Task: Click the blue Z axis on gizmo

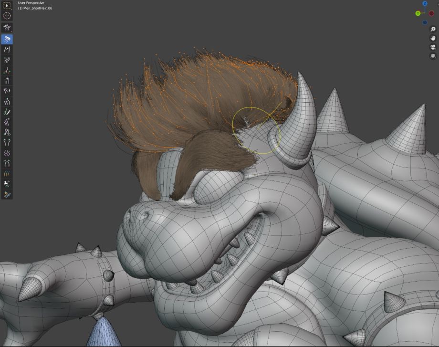Action: [425, 3]
